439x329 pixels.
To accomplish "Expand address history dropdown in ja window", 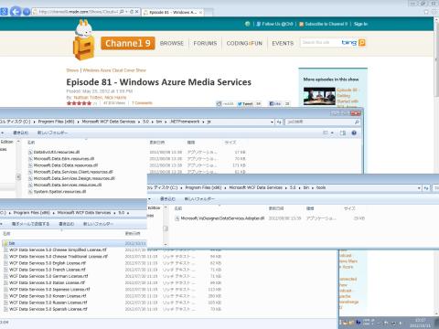I will (x=272, y=122).
